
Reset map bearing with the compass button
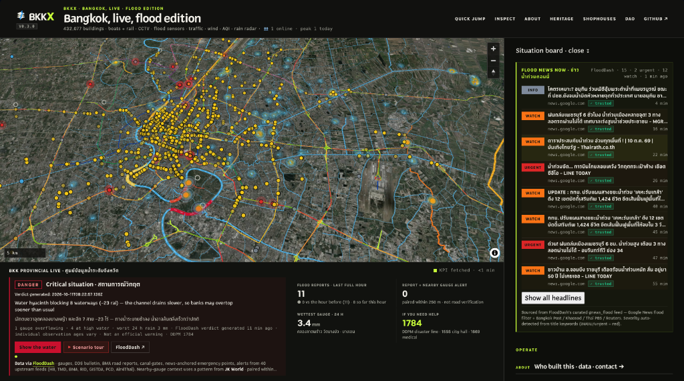point(494,72)
